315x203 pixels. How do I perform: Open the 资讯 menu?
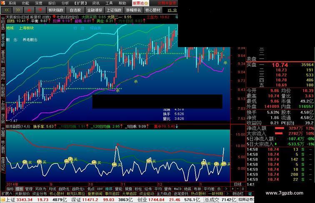tap(96, 3)
